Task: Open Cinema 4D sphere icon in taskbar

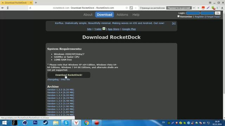Action: (x=25, y=122)
